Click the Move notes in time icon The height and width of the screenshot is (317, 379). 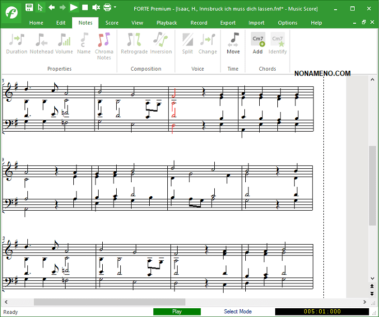click(233, 44)
